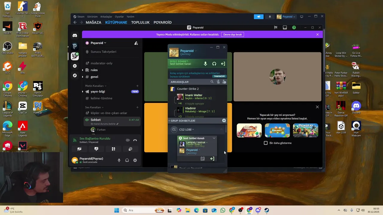Collapse Metin Kanalları category
Screen dimensions: 383x215
click(96, 86)
